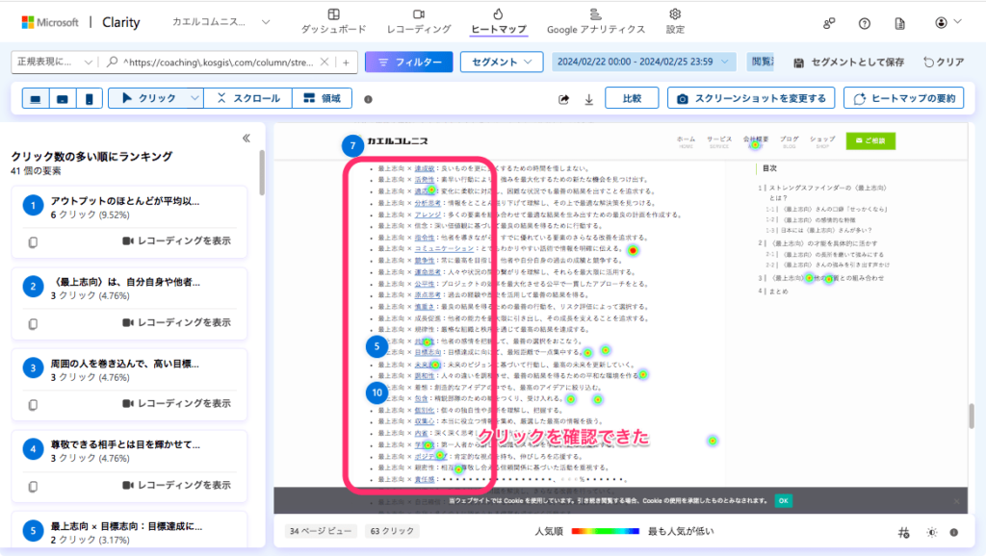Copy icon on ranking card 3

click(x=34, y=405)
